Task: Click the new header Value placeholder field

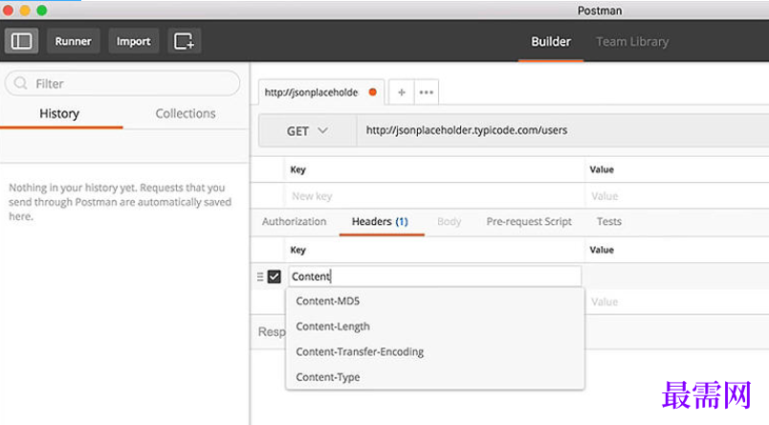Action: pos(677,302)
